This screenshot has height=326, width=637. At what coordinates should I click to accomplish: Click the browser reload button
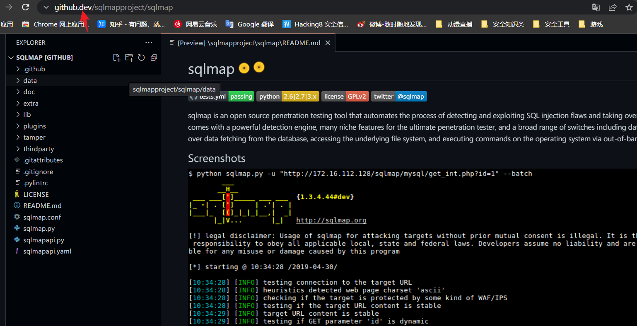coord(26,7)
